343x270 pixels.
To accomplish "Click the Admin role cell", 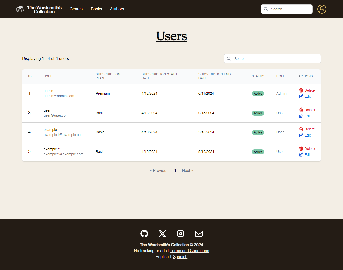I will [x=281, y=93].
